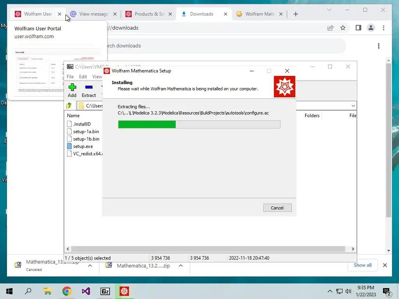Switch to Mathematica Setup in taskbar
Image resolution: width=399 pixels, height=299 pixels.
pos(124,291)
